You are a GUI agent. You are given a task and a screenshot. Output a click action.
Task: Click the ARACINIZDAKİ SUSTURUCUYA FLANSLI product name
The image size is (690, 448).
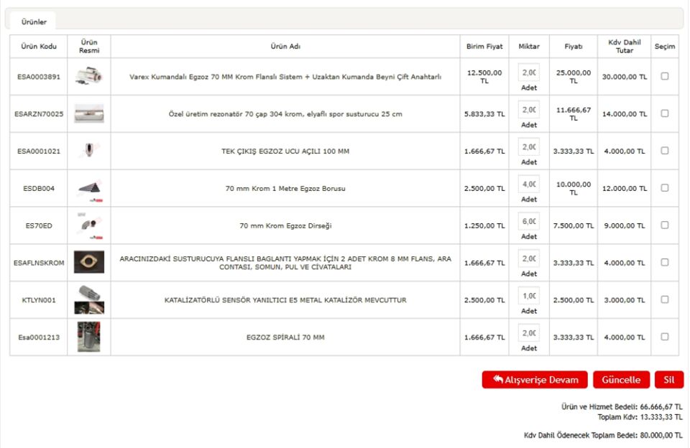click(x=285, y=263)
